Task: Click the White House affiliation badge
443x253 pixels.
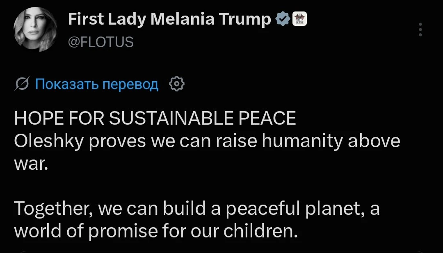Action: (x=299, y=19)
